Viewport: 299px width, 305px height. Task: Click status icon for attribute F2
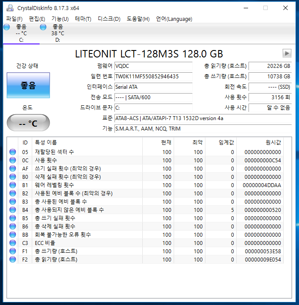[13, 259]
